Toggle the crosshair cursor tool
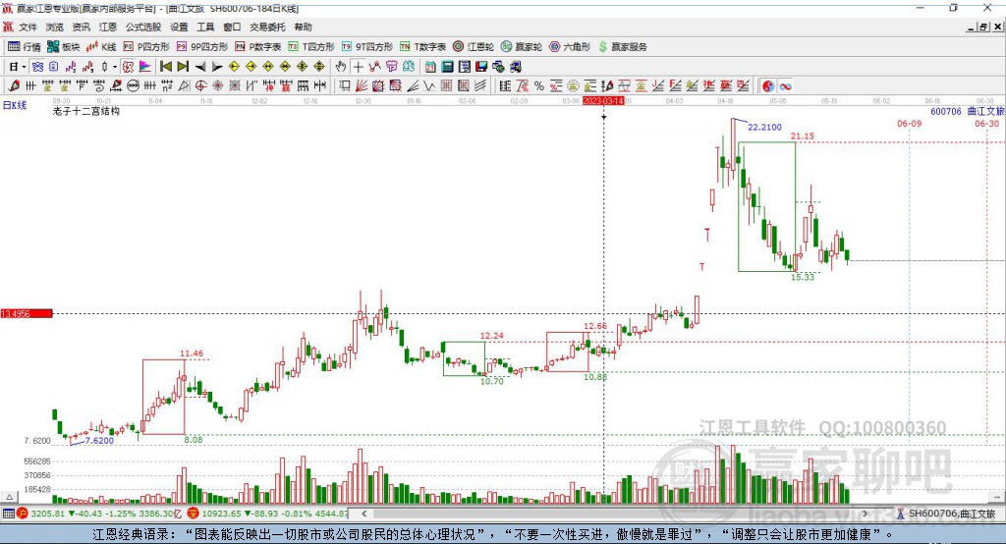 [x=358, y=67]
